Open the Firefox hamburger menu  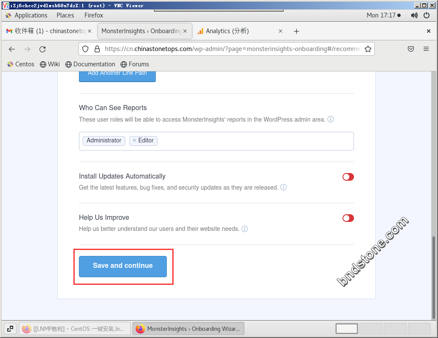coord(426,49)
